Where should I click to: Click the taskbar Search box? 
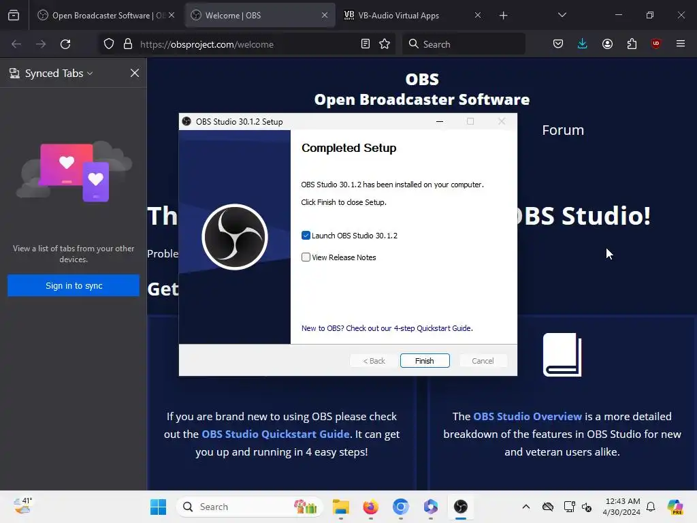coord(249,507)
